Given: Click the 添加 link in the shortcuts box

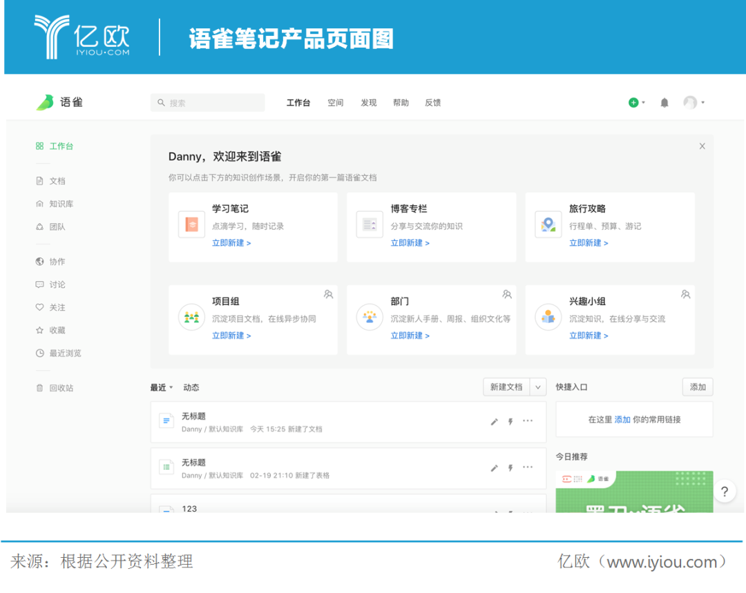Looking at the screenshot, I should coord(622,420).
